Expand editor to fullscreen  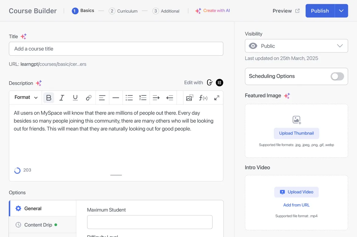click(x=217, y=98)
